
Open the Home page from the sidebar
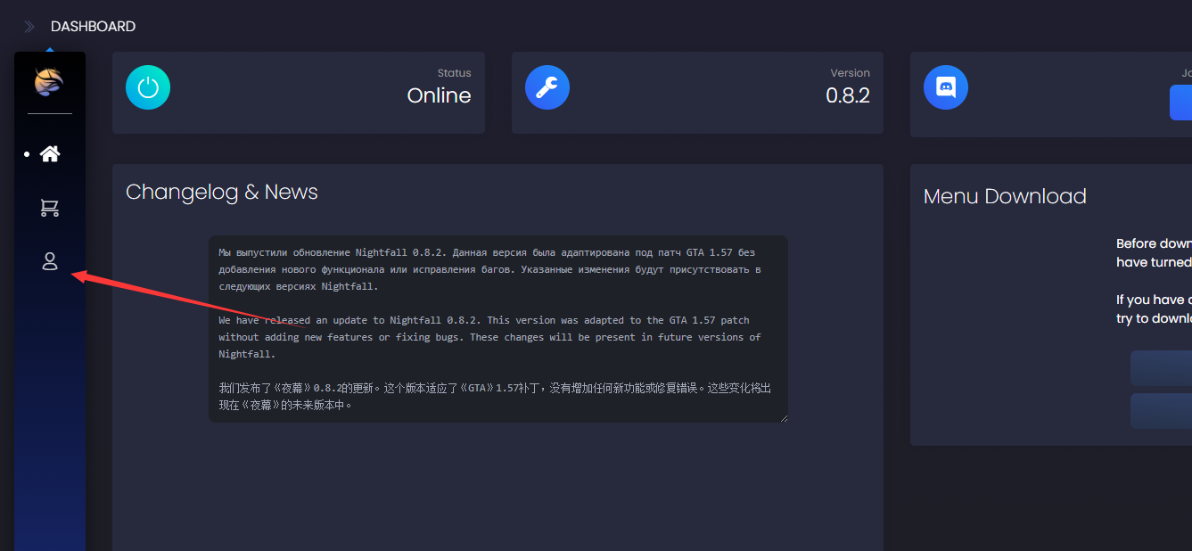coord(50,154)
